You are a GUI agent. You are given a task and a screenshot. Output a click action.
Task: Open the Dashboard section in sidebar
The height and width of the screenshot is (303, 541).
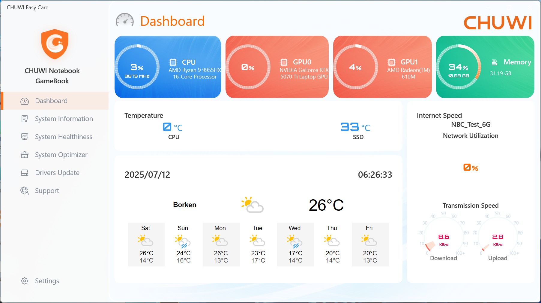(x=55, y=101)
